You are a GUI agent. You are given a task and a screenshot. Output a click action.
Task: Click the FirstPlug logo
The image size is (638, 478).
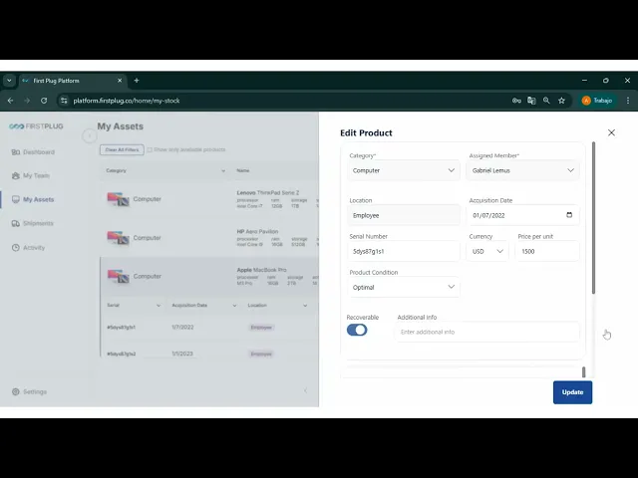click(36, 126)
